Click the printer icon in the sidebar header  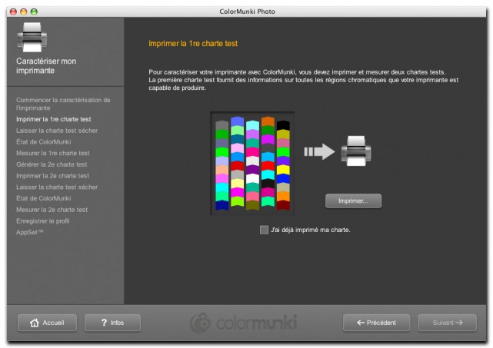point(32,37)
